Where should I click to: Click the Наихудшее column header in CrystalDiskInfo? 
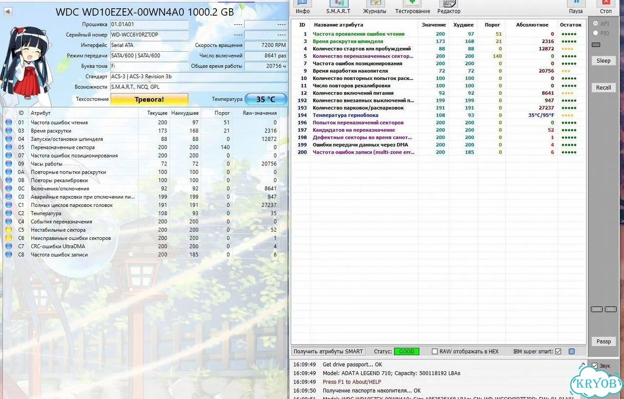(185, 113)
